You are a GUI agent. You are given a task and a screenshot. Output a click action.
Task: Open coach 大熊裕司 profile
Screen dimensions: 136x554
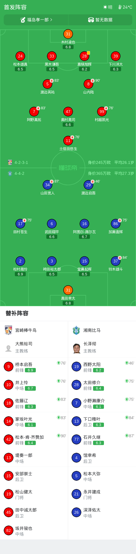click(x=34, y=347)
